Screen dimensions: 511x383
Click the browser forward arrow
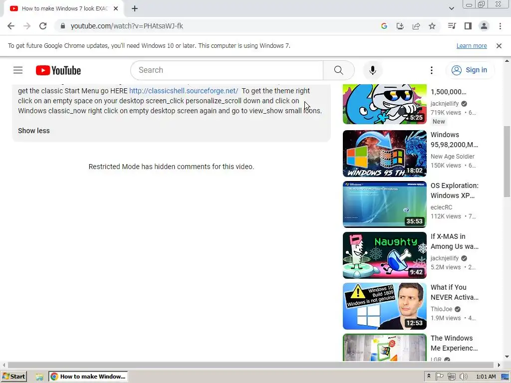27,26
